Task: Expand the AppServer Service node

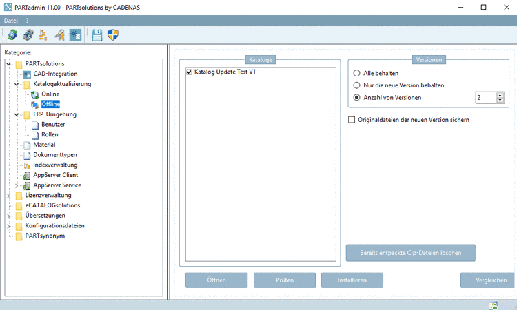Action: click(x=17, y=185)
